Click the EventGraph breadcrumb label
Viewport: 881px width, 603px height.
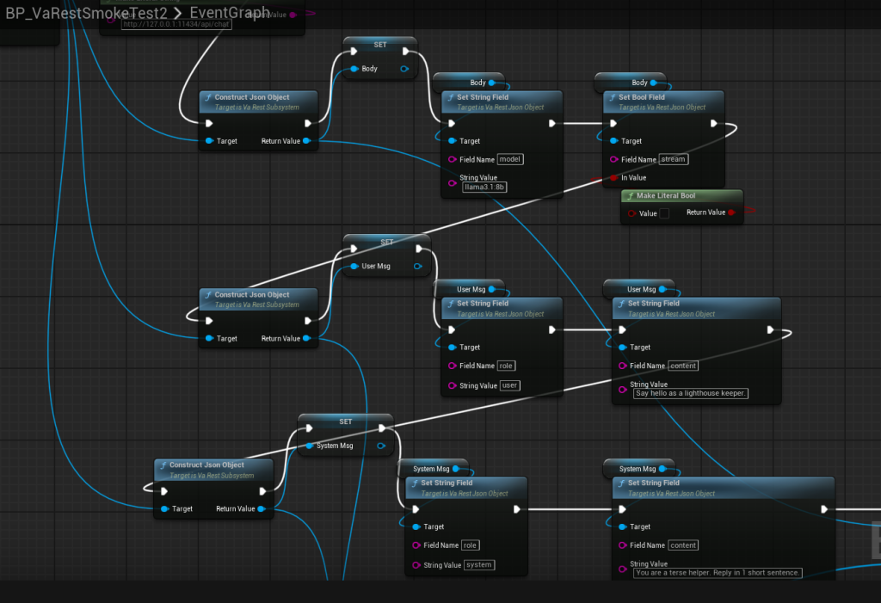pyautogui.click(x=229, y=14)
